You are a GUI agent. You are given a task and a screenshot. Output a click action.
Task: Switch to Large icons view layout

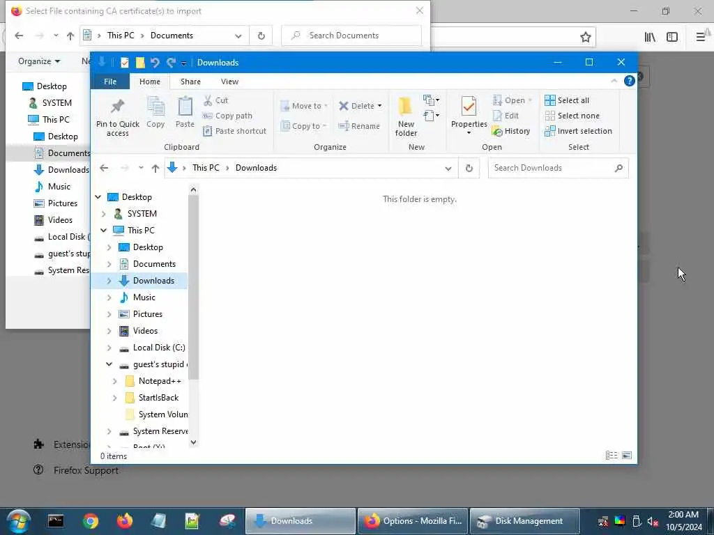(x=627, y=456)
